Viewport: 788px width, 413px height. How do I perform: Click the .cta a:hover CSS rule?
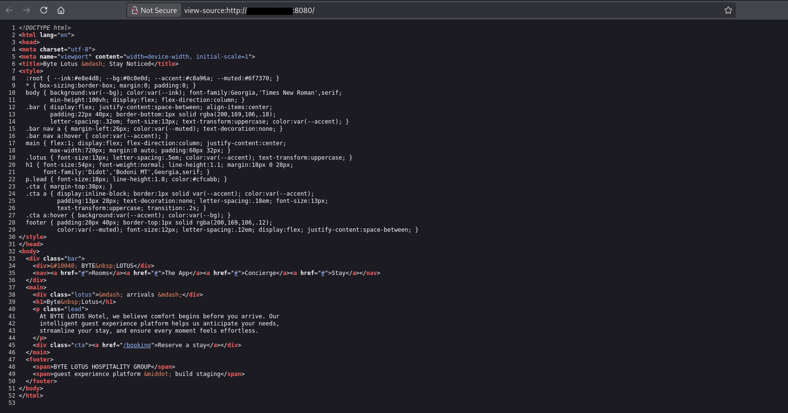[x=128, y=215]
